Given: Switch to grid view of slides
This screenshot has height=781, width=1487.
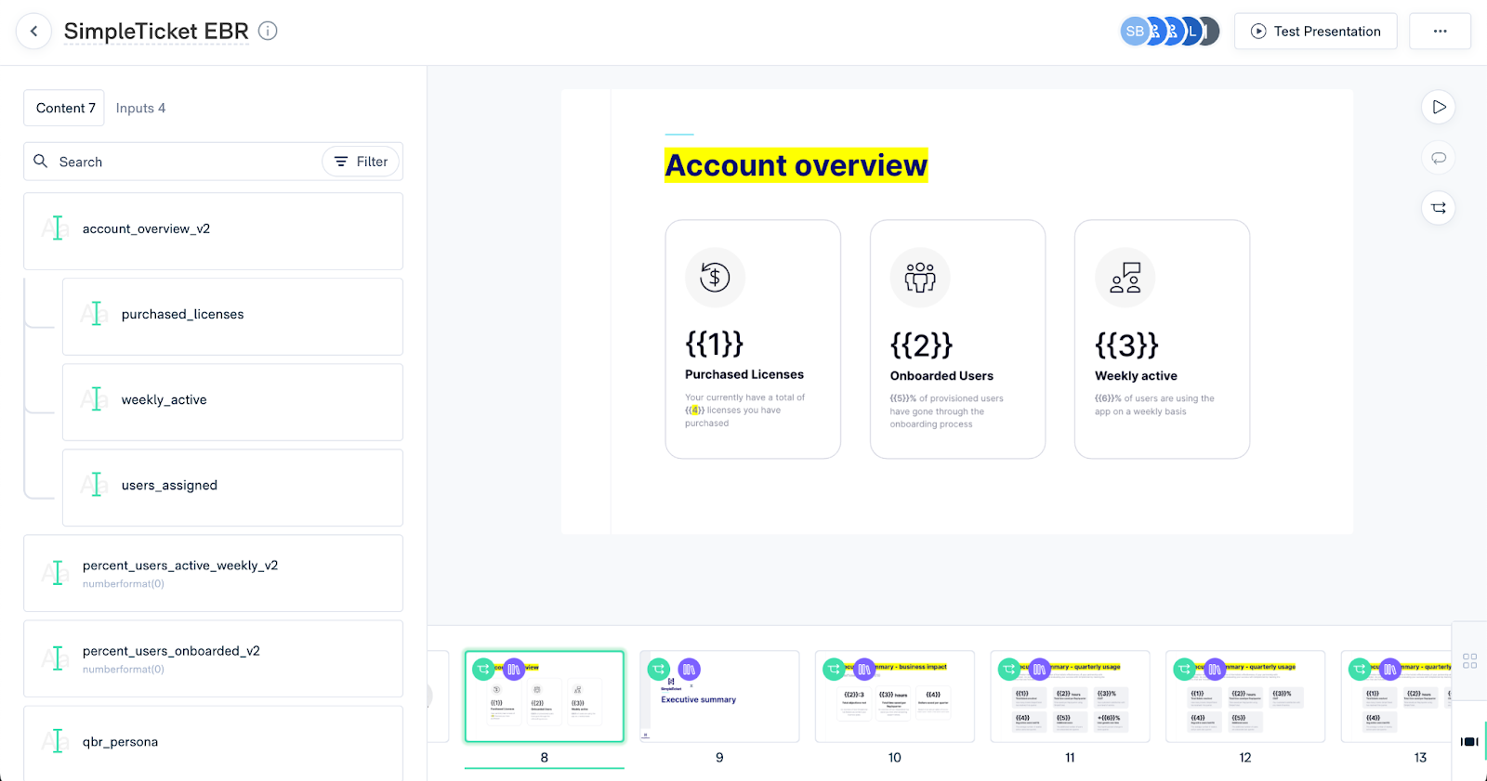Looking at the screenshot, I should click(1469, 661).
